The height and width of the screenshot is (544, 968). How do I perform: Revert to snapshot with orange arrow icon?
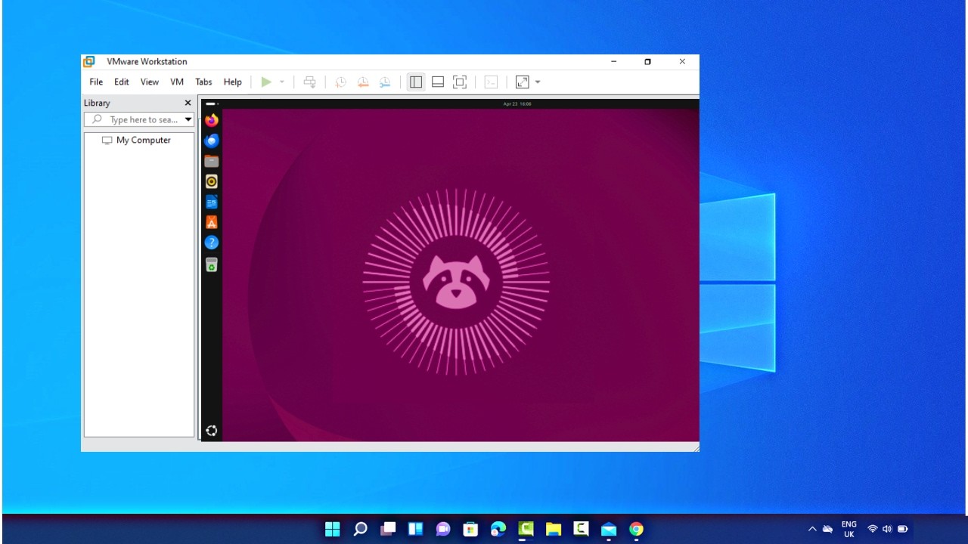pyautogui.click(x=363, y=82)
